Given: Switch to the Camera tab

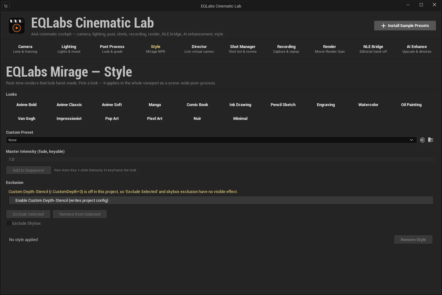Looking at the screenshot, I should point(25,49).
